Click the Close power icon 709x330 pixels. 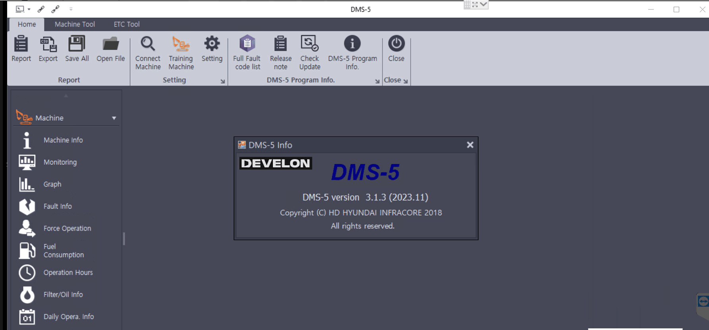pos(396,44)
